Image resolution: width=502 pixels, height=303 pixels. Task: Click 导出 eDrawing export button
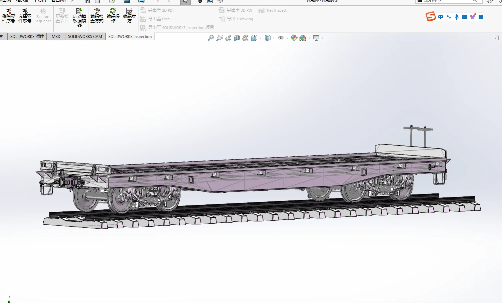[x=236, y=19]
